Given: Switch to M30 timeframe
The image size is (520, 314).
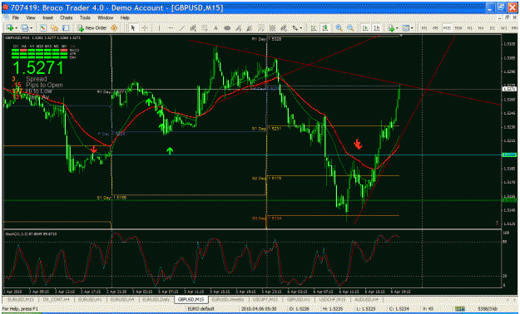Looking at the screenshot, I should pos(458,28).
